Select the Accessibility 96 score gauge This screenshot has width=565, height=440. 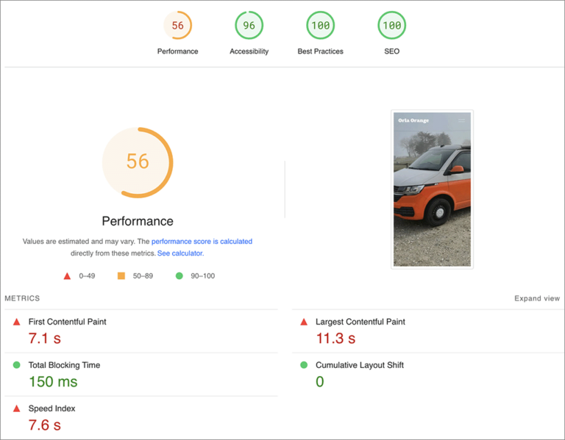[x=249, y=25]
